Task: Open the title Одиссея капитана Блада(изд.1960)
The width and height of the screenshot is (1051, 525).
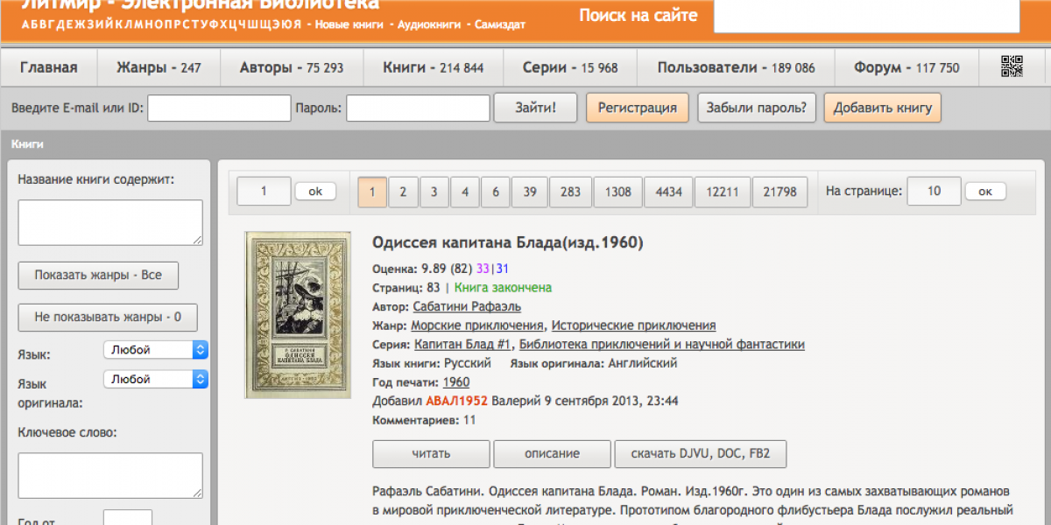Action: click(x=508, y=242)
